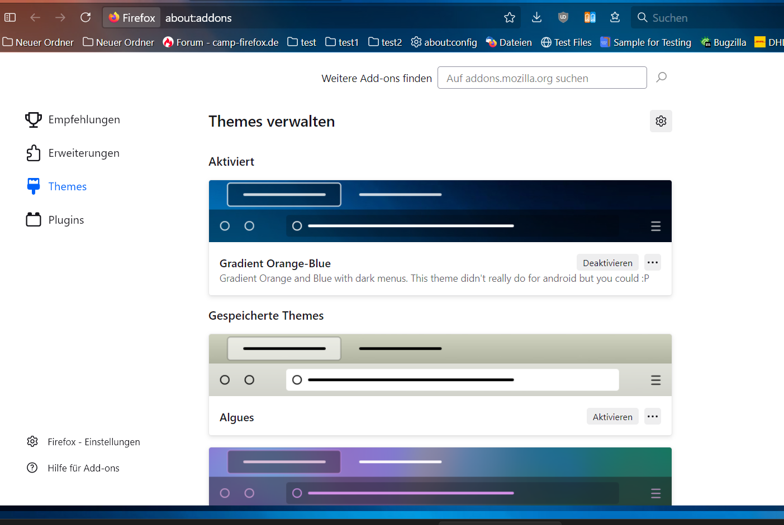The image size is (784, 525).
Task: Open more options for Gradient Orange-Blue
Action: click(x=652, y=263)
